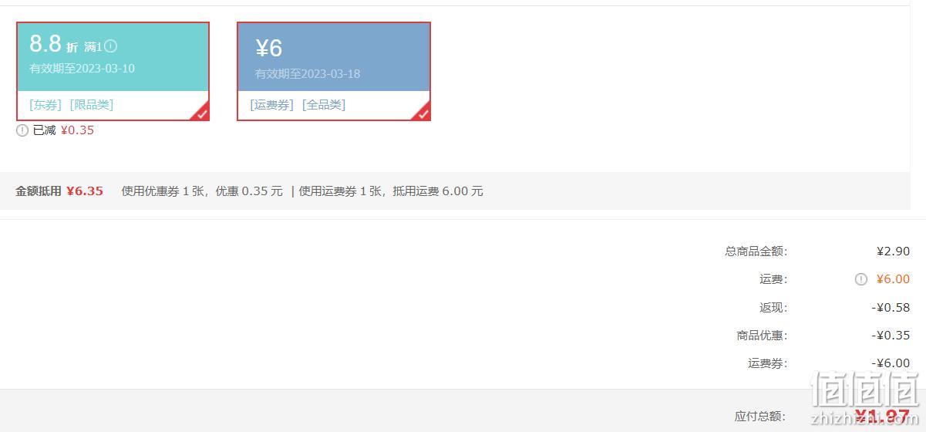Click the 商品优惠 -¥0.35 value
Viewport: 926px width, 432px height.
coord(891,336)
